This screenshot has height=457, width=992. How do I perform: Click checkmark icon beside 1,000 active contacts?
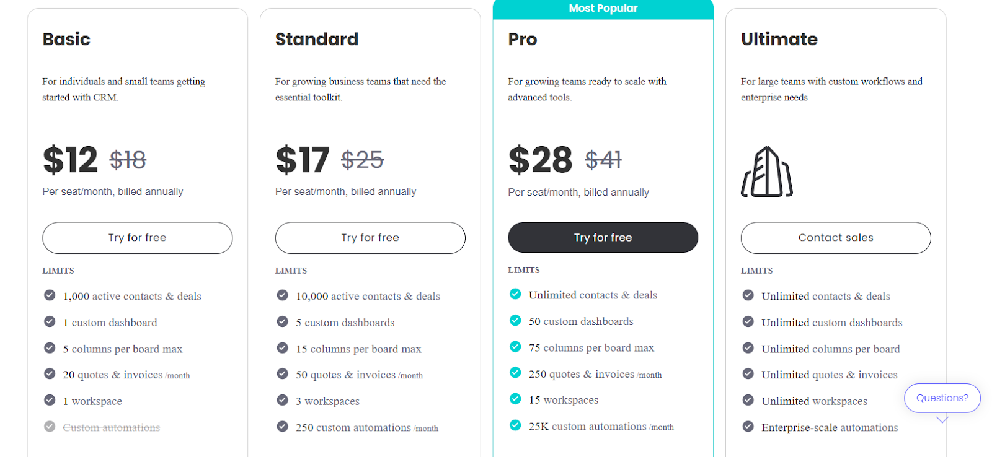(50, 295)
